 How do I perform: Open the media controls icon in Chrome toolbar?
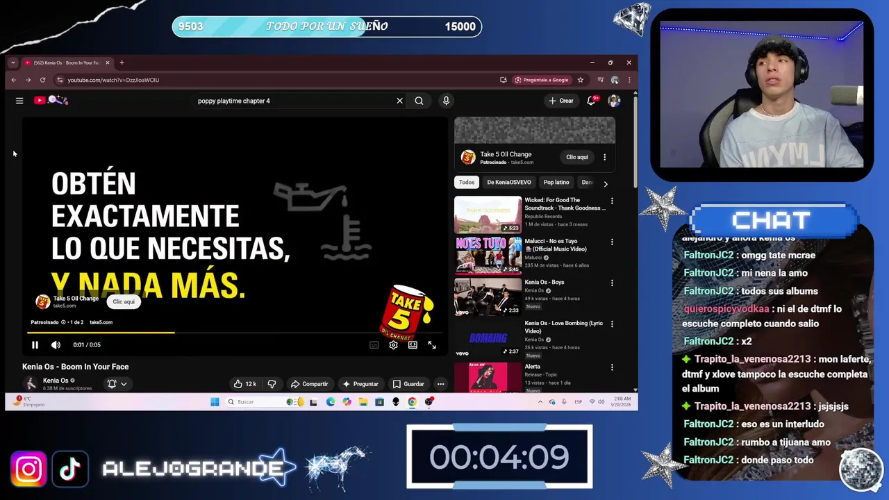[x=601, y=80]
